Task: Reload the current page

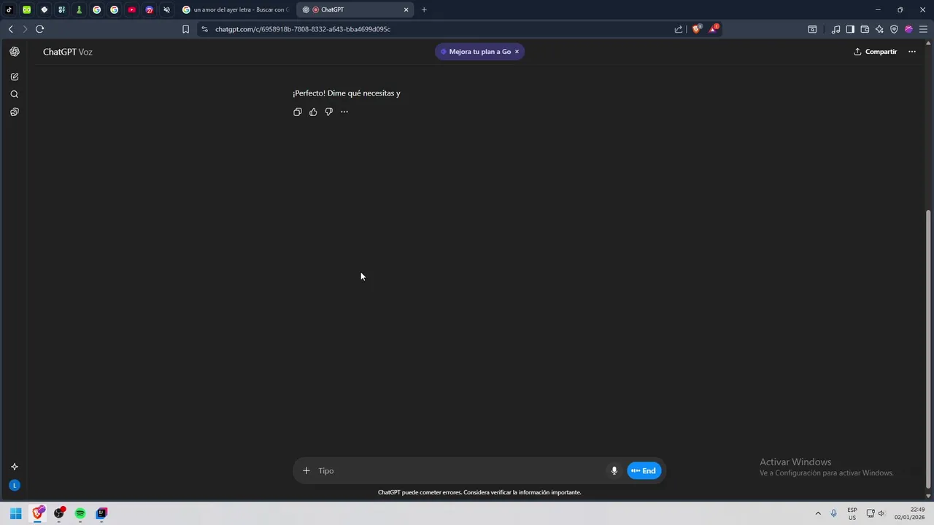Action: pyautogui.click(x=39, y=29)
